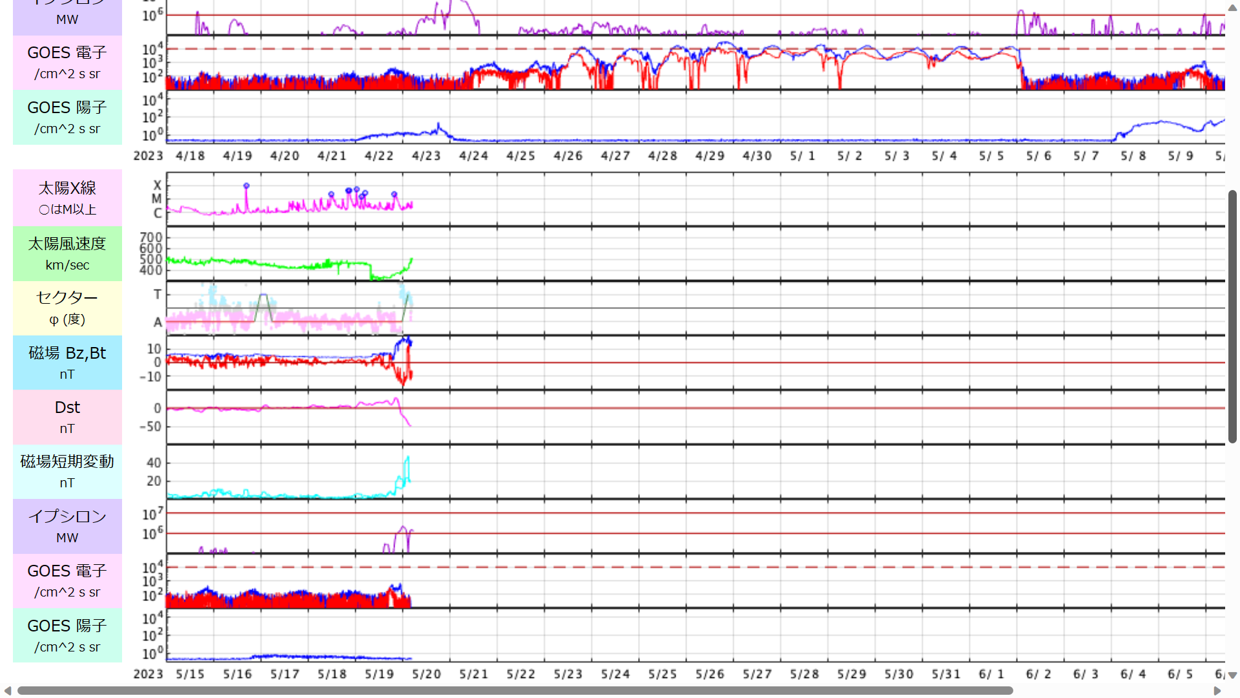Select the 太陽風速度 km/sec label
This screenshot has height=698, width=1240.
tap(67, 253)
